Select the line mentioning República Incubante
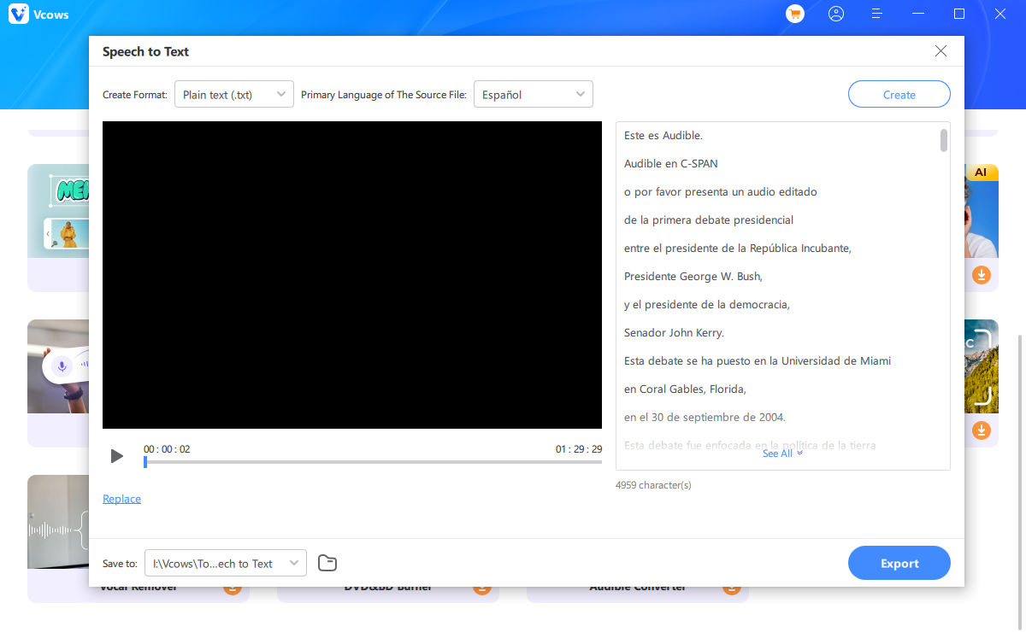 (x=738, y=248)
